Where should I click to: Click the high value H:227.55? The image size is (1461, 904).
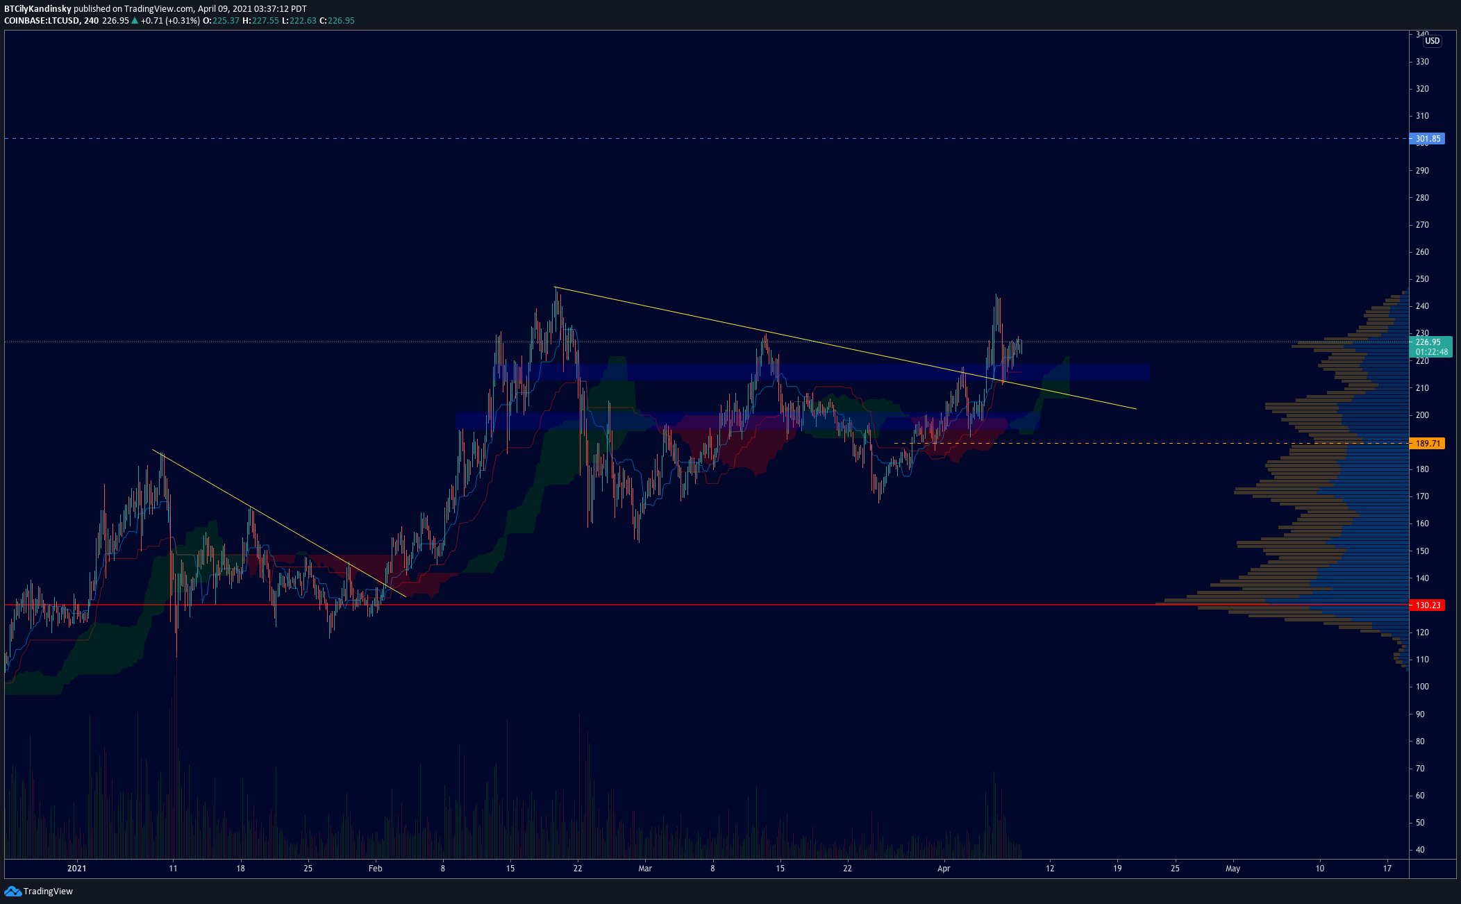coord(260,21)
